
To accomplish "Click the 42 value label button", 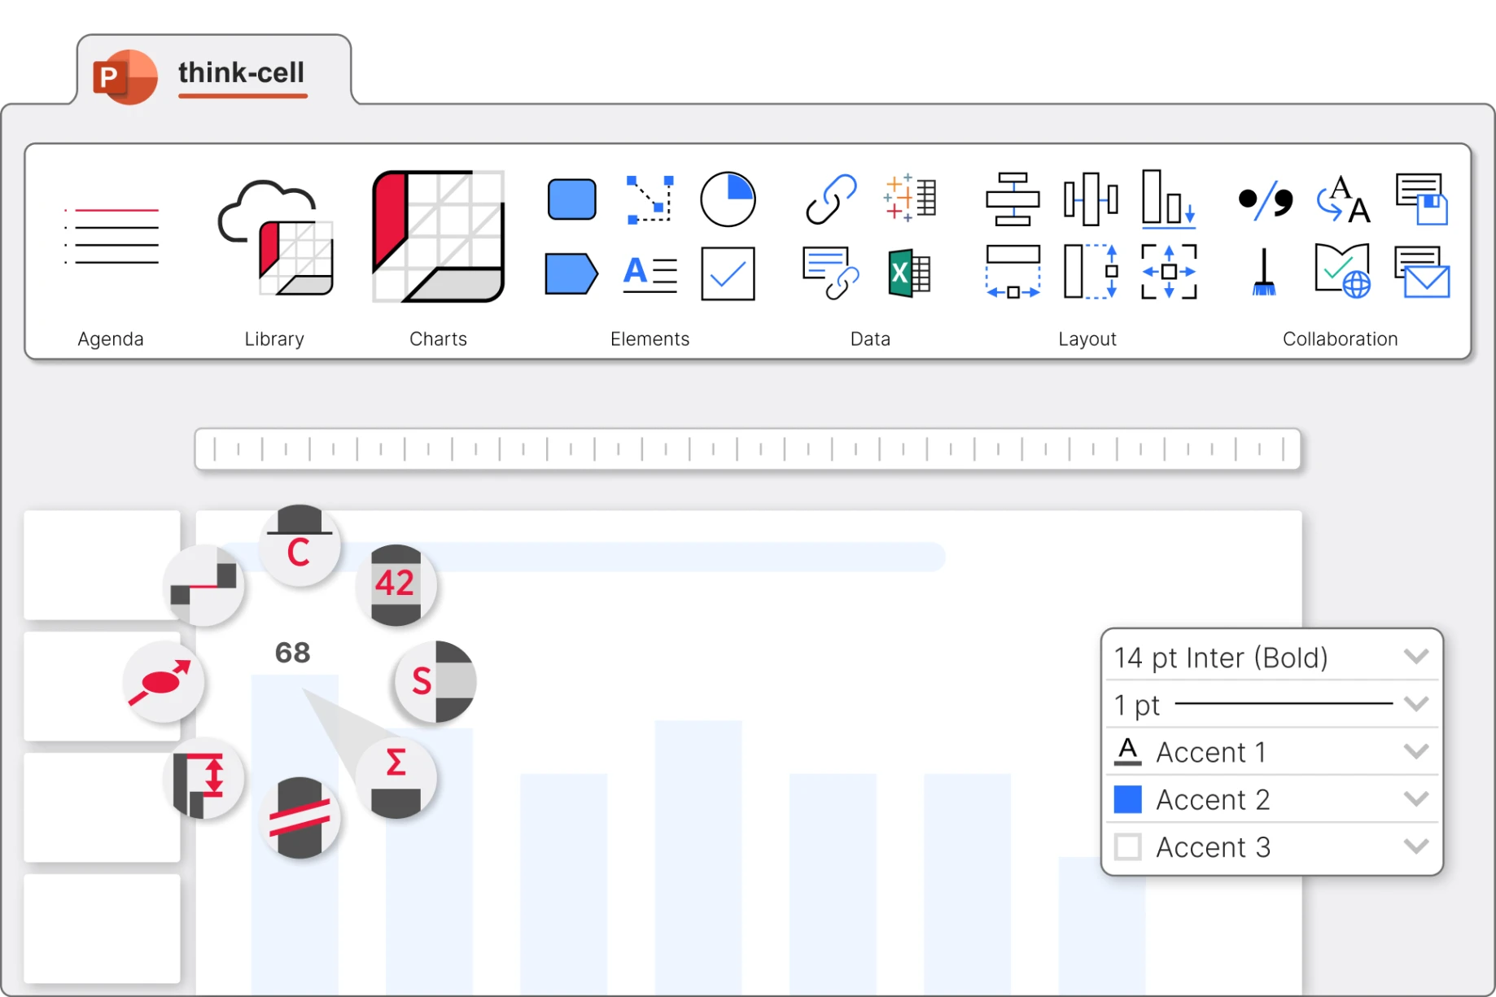I will [x=396, y=584].
